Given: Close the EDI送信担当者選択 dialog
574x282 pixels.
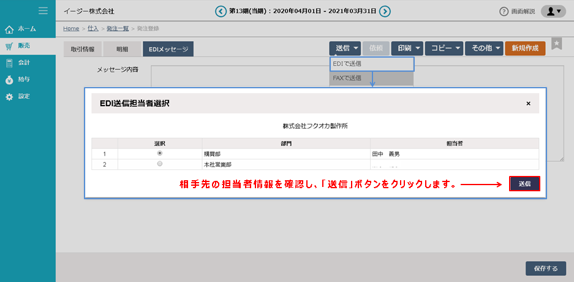Looking at the screenshot, I should click(x=528, y=104).
